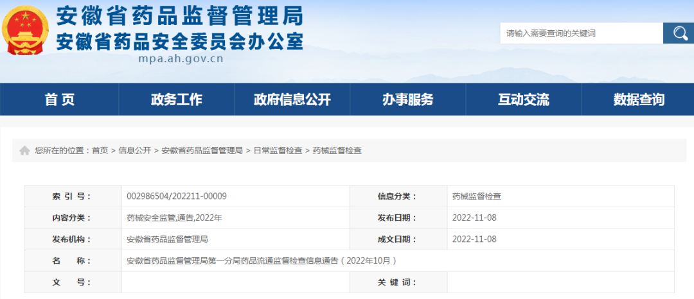Screen dimensions: 694x299
Task: Open the 互动交流 navigation menu
Action: click(x=523, y=99)
